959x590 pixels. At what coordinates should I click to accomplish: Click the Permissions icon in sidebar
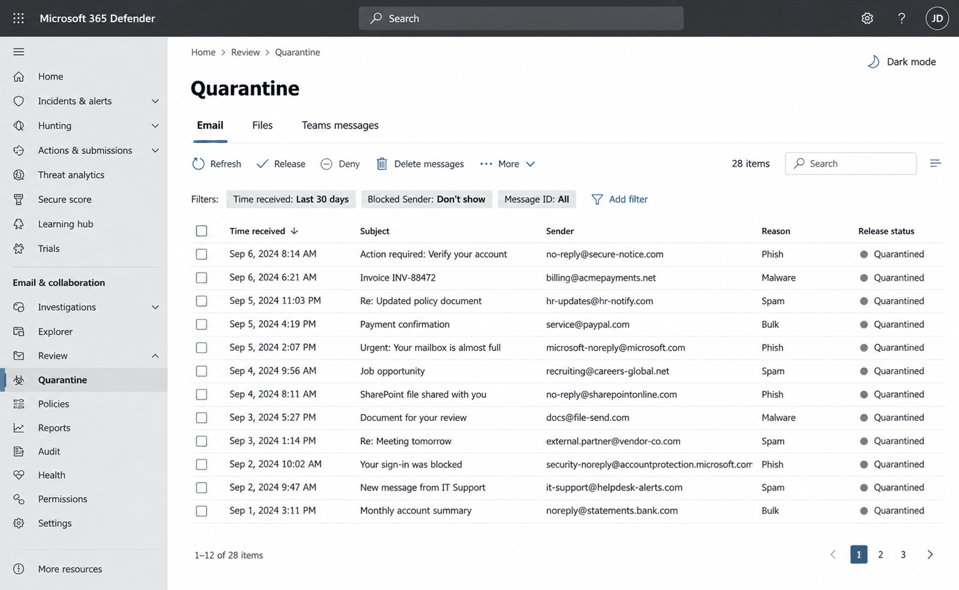point(18,499)
